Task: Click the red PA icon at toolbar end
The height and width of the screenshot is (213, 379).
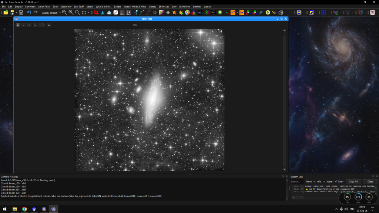Action: pos(372,13)
